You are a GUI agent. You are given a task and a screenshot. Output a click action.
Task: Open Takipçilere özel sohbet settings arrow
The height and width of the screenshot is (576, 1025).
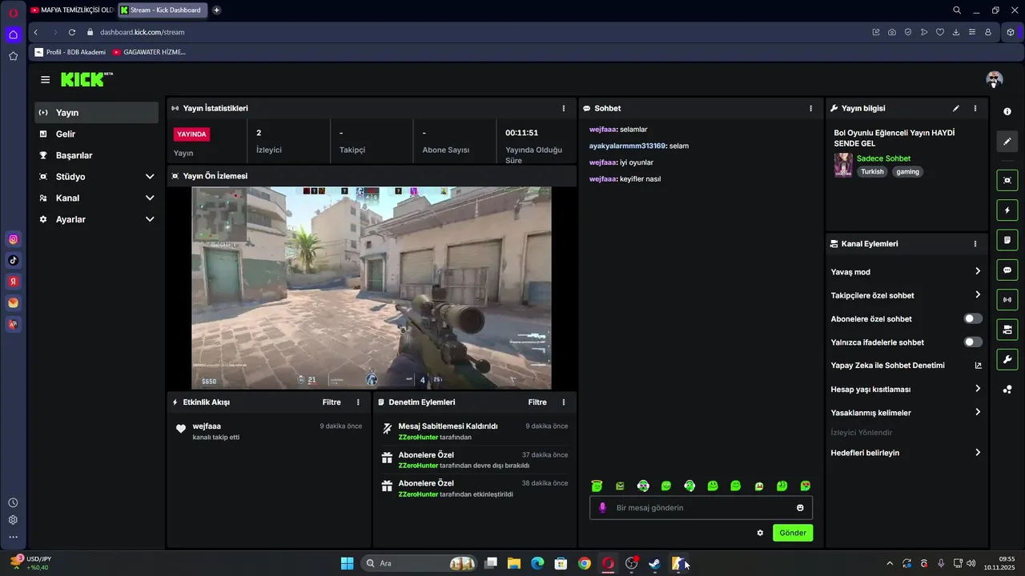(978, 295)
